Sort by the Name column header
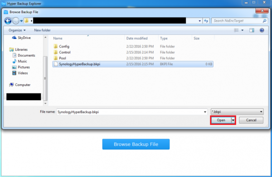 pos(58,38)
